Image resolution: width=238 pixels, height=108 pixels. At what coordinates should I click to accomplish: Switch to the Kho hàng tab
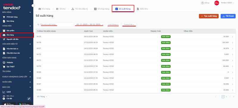tap(44, 9)
